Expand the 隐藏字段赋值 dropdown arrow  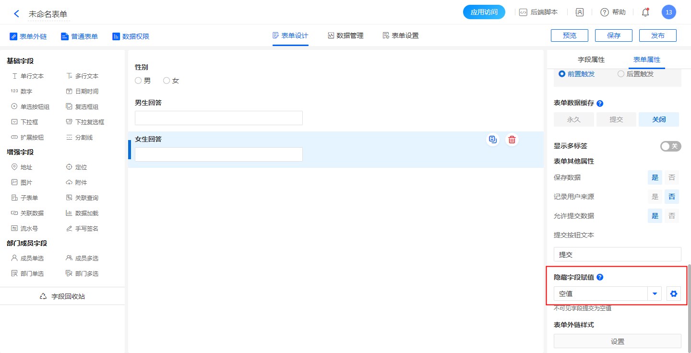click(655, 294)
